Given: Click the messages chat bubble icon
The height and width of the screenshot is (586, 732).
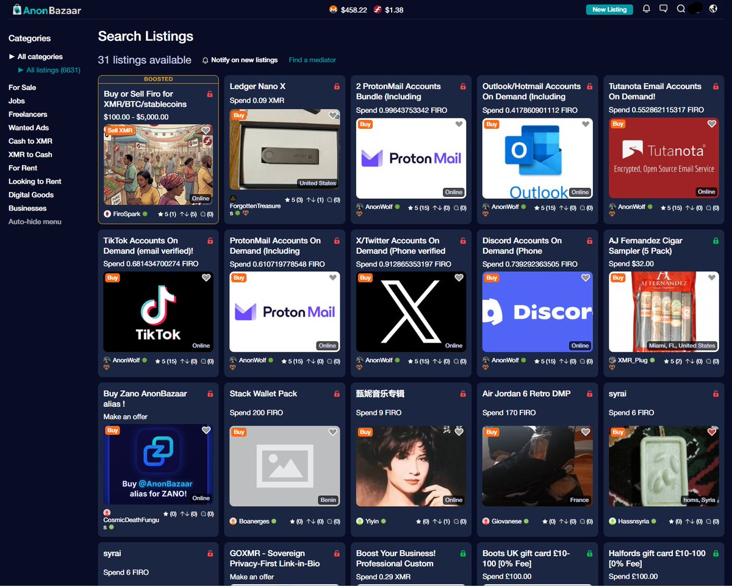Looking at the screenshot, I should click(x=664, y=9).
